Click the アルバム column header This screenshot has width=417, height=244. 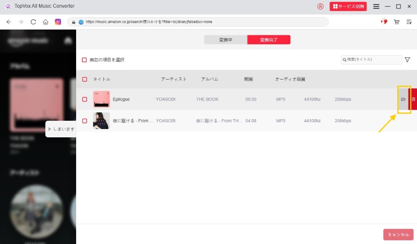[x=210, y=79]
